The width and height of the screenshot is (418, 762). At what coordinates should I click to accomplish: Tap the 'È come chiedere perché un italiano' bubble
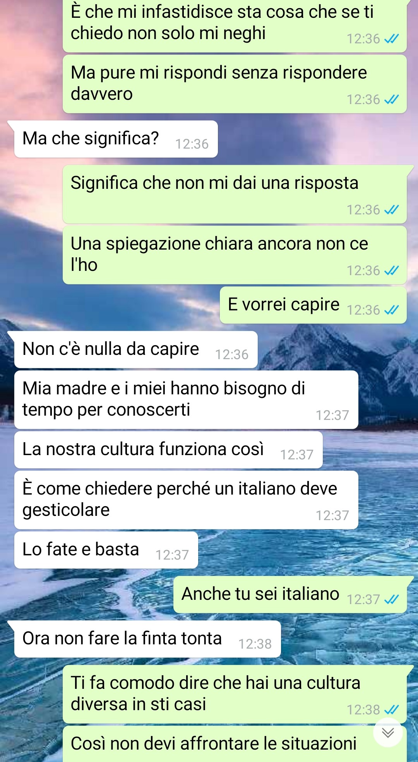pyautogui.click(x=186, y=500)
